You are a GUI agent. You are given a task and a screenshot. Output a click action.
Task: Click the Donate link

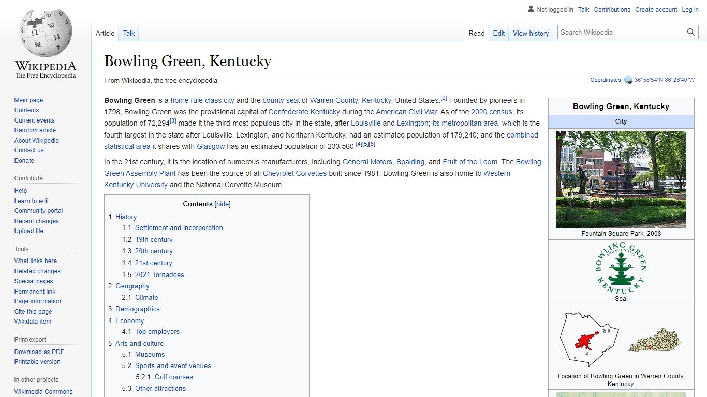click(x=24, y=161)
